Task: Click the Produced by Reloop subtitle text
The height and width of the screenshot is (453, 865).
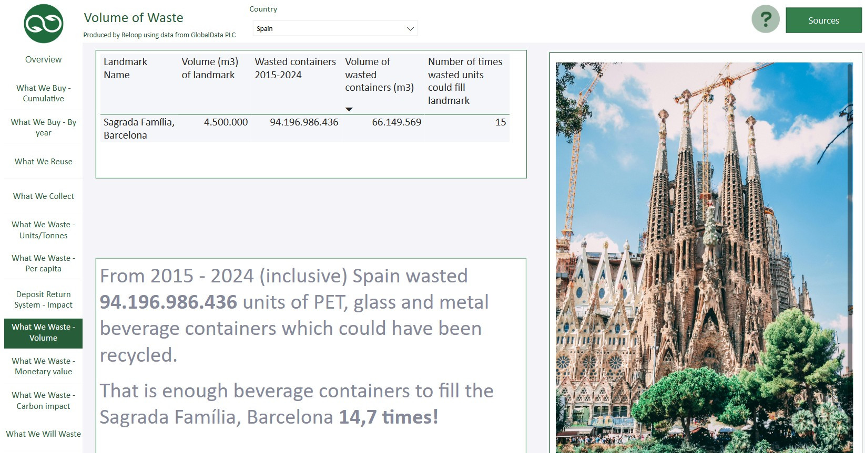Action: coord(159,35)
